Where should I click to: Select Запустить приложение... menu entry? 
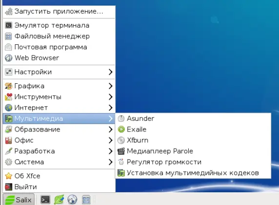59,11
